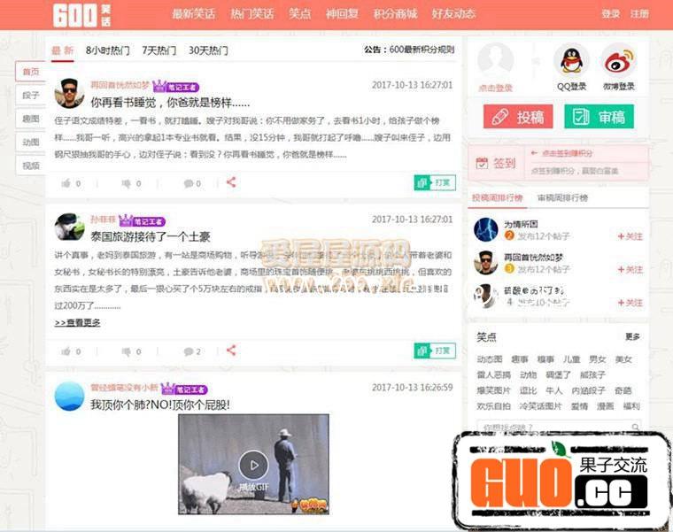Open comments on the 泰国旅游 post
Screen dimensions: 673x532
pos(189,351)
